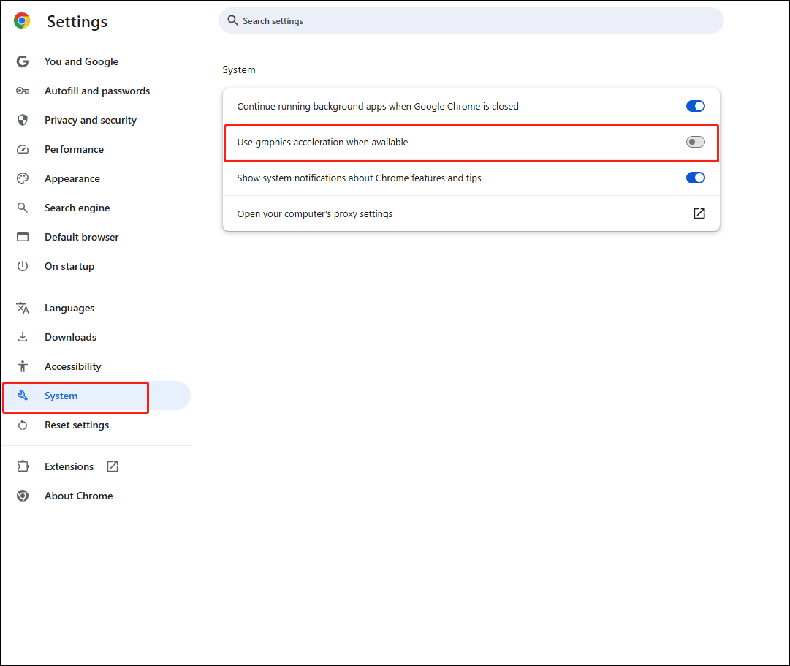Click the puzzle piece icon for Extensions
This screenshot has height=666, width=790.
pos(23,466)
